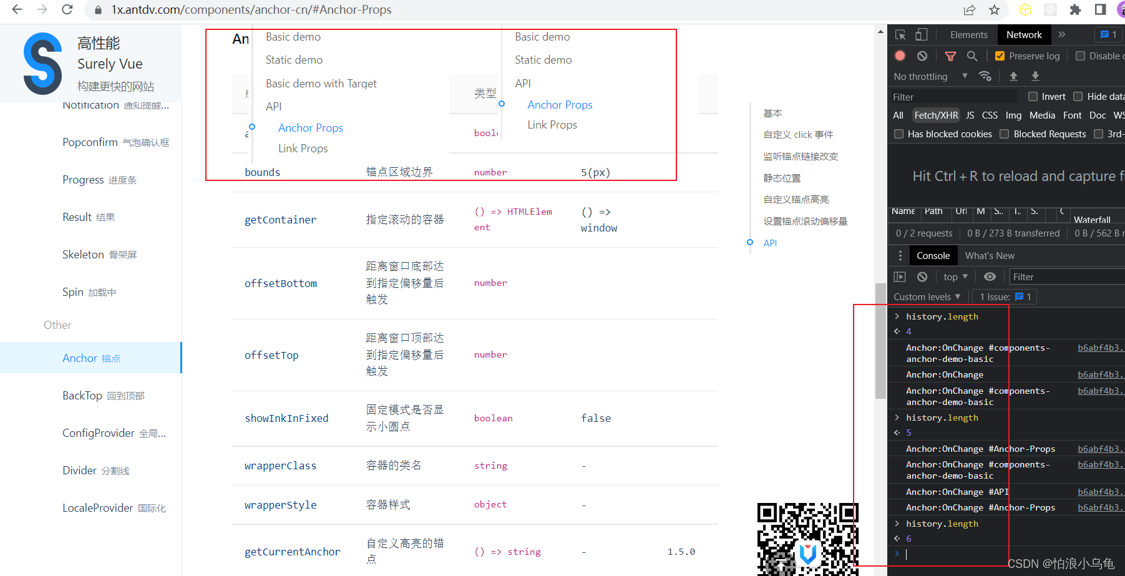This screenshot has height=576, width=1125.
Task: Show more DevTools tabs with double chevron
Action: pyautogui.click(x=1062, y=34)
